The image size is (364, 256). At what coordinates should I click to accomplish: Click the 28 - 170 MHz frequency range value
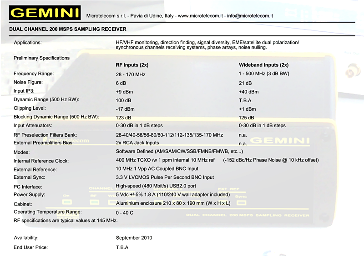pyautogui.click(x=131, y=74)
